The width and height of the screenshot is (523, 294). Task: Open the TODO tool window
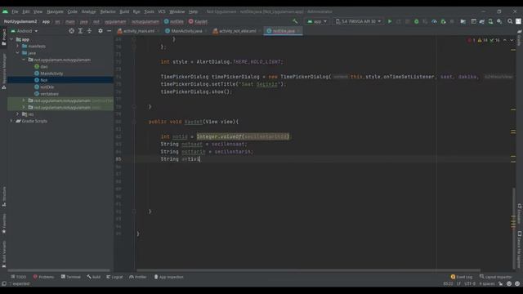pyautogui.click(x=18, y=277)
